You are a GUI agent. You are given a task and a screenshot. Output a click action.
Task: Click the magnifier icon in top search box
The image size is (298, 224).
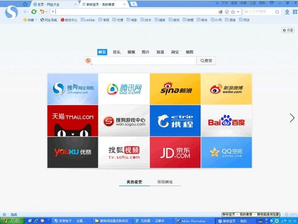click(277, 12)
